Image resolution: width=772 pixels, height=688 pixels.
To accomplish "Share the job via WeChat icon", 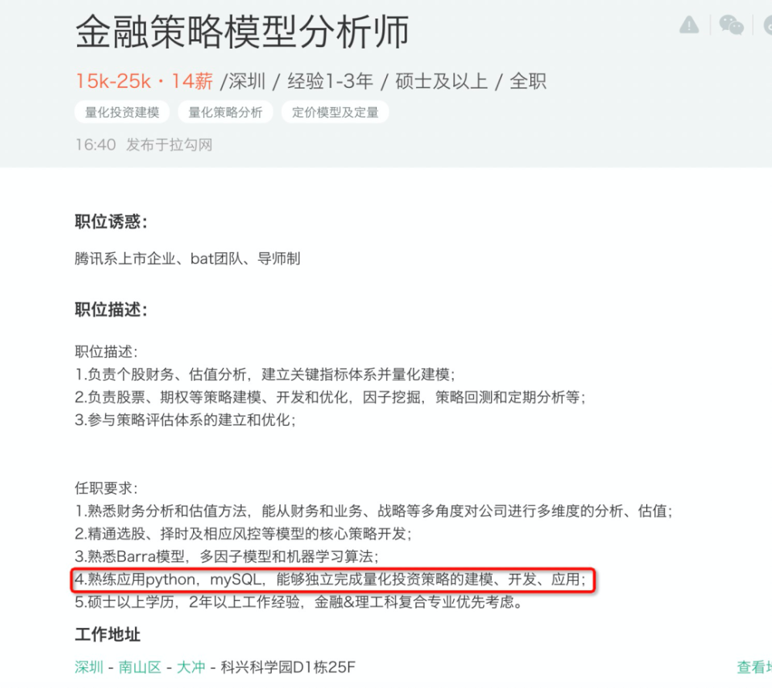I will (x=731, y=25).
